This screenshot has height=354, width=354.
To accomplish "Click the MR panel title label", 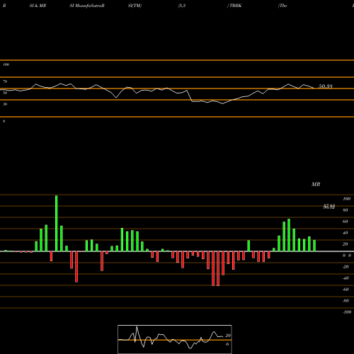I will pos(316,184).
